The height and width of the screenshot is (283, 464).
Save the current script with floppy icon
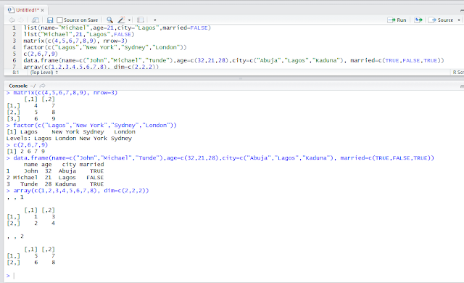[x=50, y=20]
